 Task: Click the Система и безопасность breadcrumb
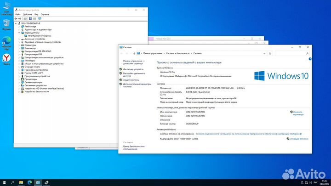178,54
